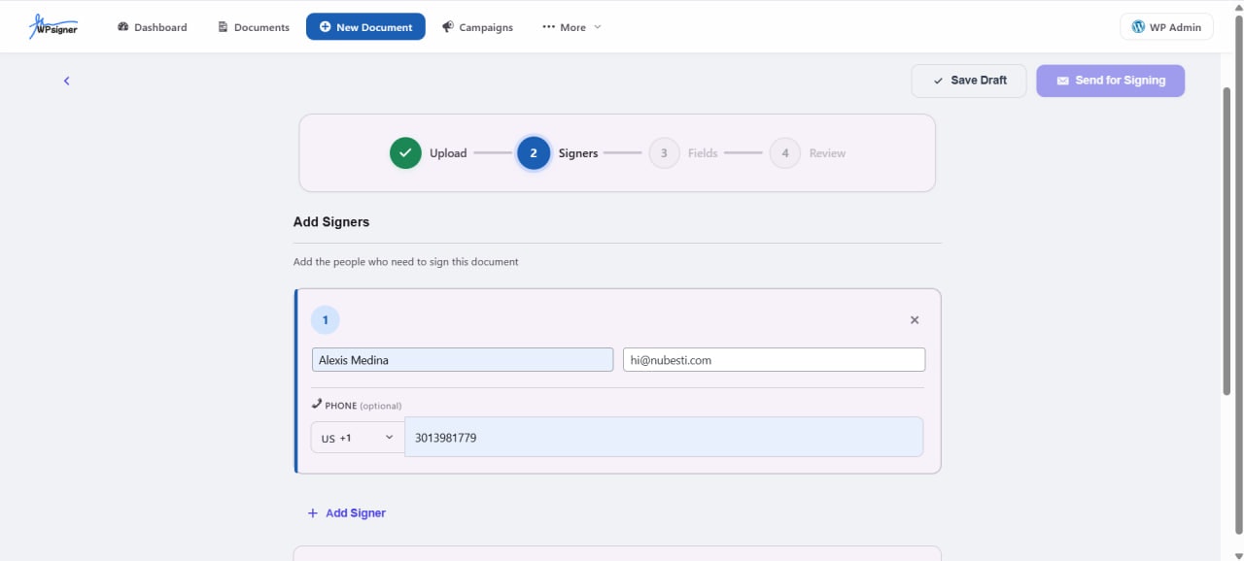Viewport: 1244px width, 561px height.
Task: Open Campaigns via its megaphone icon
Action: pyautogui.click(x=448, y=26)
